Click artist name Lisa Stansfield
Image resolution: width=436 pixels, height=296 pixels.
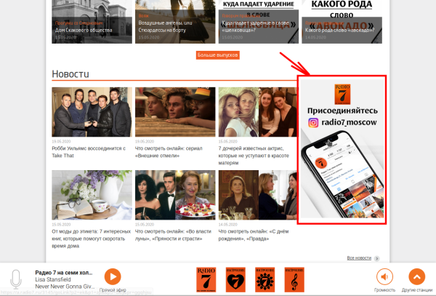tap(53, 279)
